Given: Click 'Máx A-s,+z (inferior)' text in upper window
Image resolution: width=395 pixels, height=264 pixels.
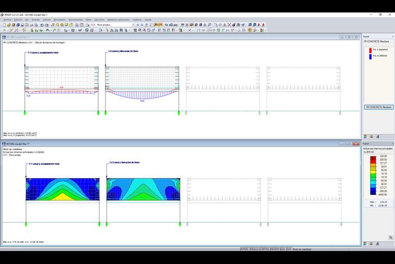Looking at the screenshot, I should pos(20,133).
